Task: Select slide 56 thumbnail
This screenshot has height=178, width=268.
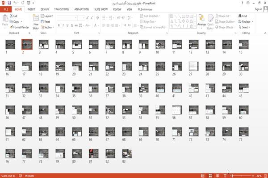Action: (x=177, y=110)
